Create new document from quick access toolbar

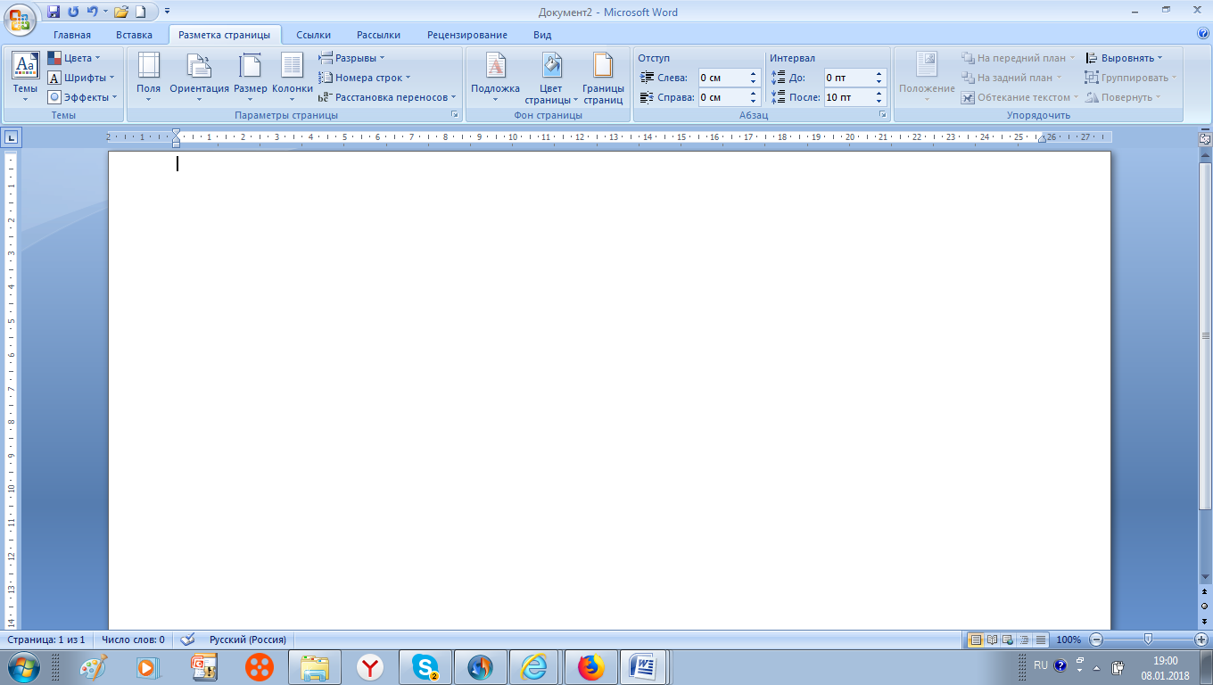click(x=140, y=12)
